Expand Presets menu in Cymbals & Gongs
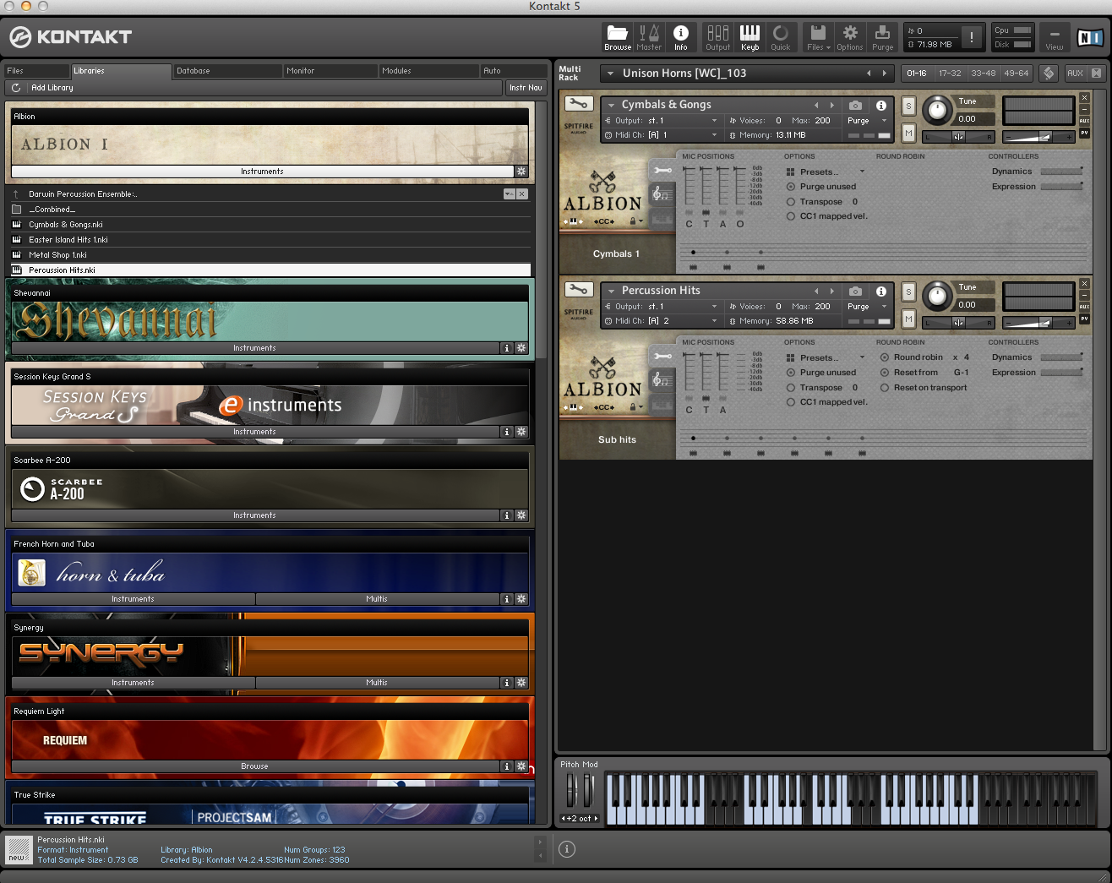This screenshot has height=883, width=1112. click(862, 172)
